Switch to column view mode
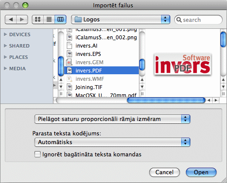227x183 pixels. [x=60, y=19]
